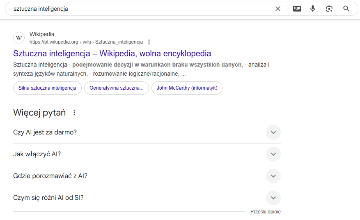Expand the Gdzie porozmawiać z AI? chevron

[273, 176]
